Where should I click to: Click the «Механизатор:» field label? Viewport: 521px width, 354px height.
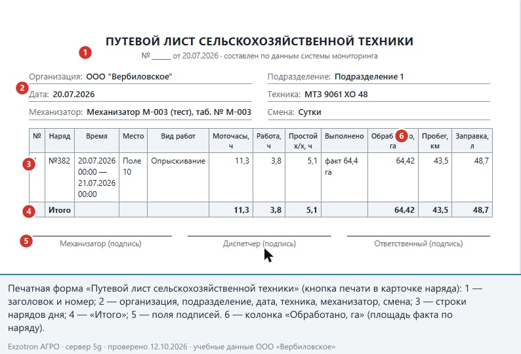[x=56, y=112]
